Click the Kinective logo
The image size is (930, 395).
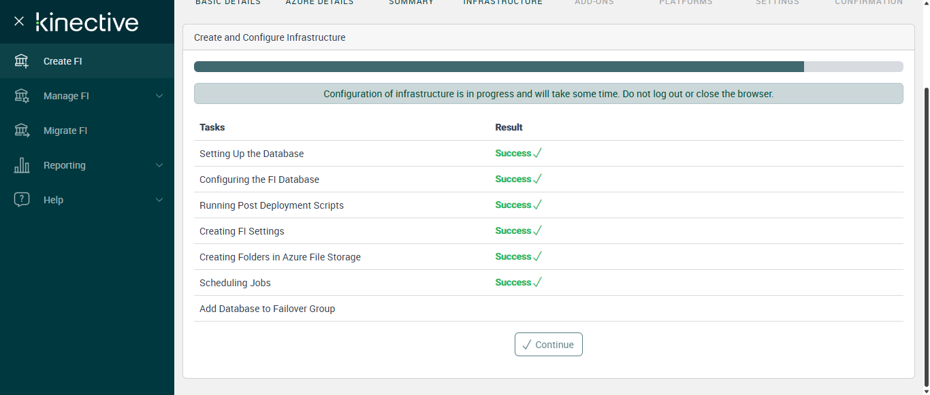tap(87, 22)
